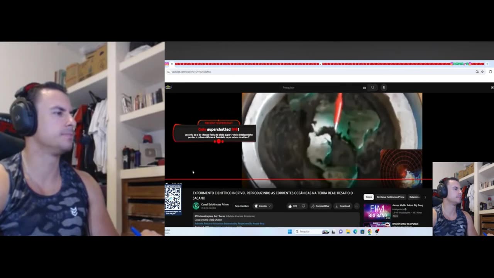Open the more actions three-dot menu
The height and width of the screenshot is (278, 494).
pos(357,206)
